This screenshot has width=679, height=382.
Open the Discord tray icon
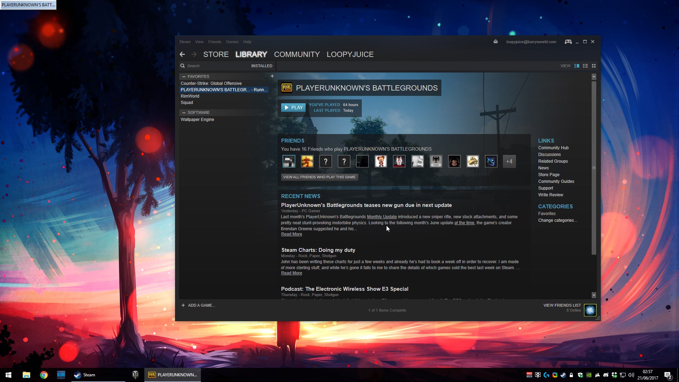click(606, 375)
